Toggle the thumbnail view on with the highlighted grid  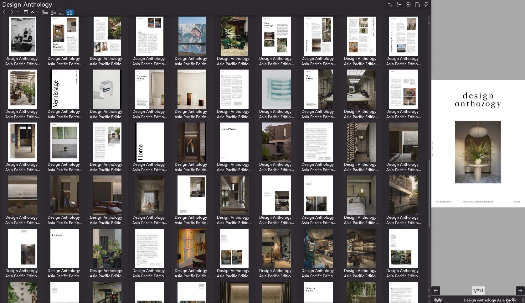(69, 12)
